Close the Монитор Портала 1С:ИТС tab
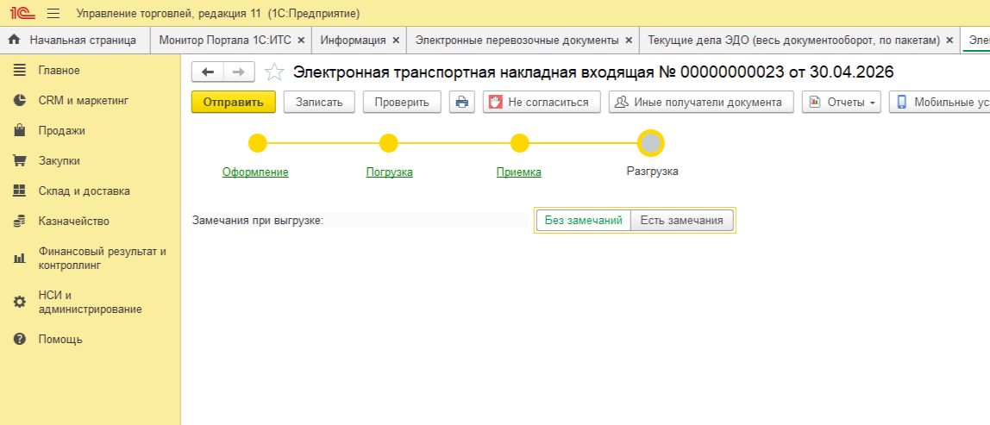The image size is (990, 425). pyautogui.click(x=301, y=41)
